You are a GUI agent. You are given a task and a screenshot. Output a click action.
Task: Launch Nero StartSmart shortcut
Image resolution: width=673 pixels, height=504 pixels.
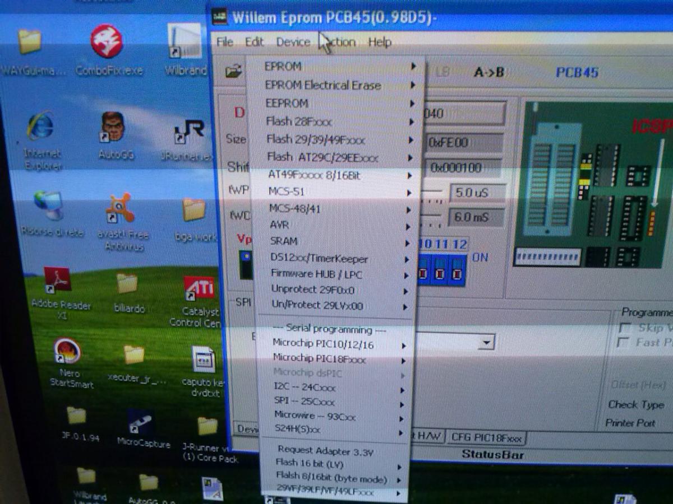[x=70, y=363]
